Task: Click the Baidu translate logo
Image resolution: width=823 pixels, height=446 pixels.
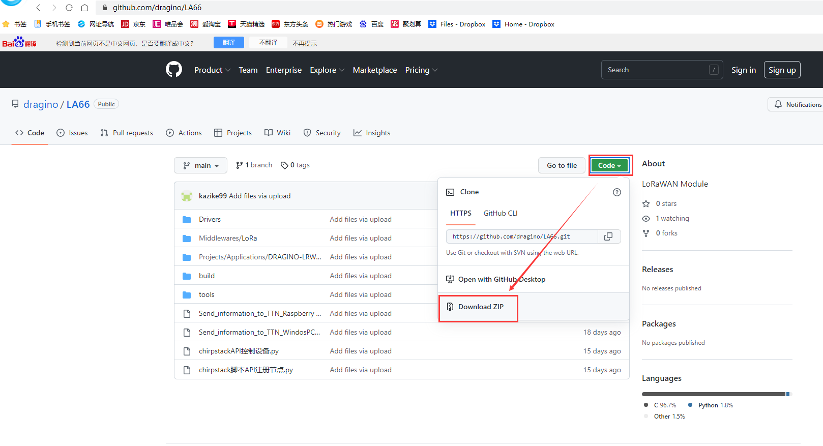Action: point(19,42)
